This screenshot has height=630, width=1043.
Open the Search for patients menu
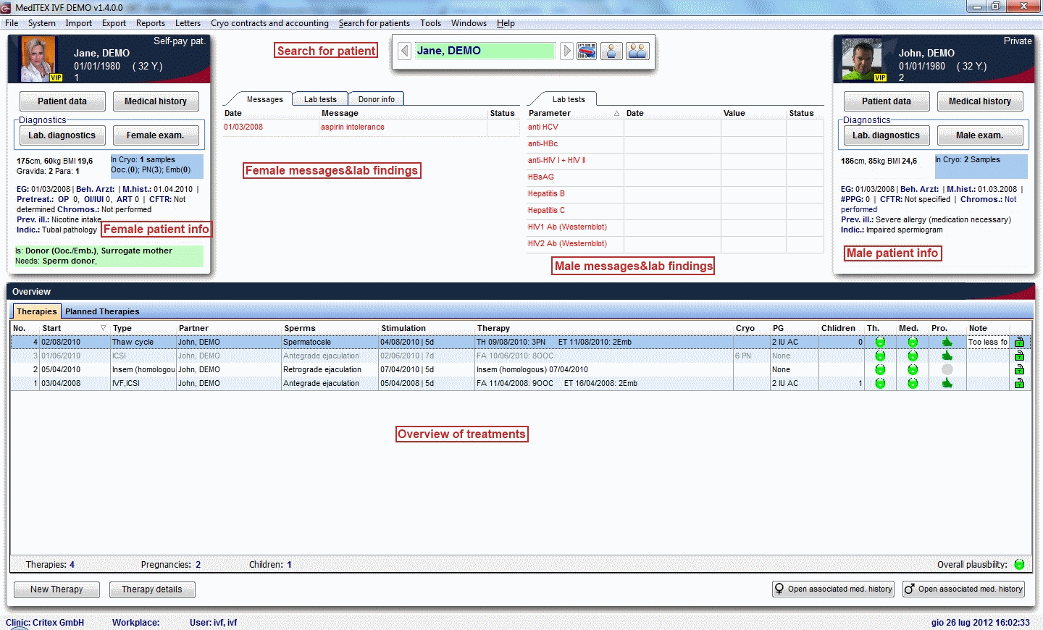tap(374, 23)
